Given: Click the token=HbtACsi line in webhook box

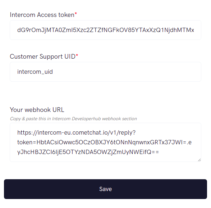Looking at the screenshot, I should click(104, 143).
